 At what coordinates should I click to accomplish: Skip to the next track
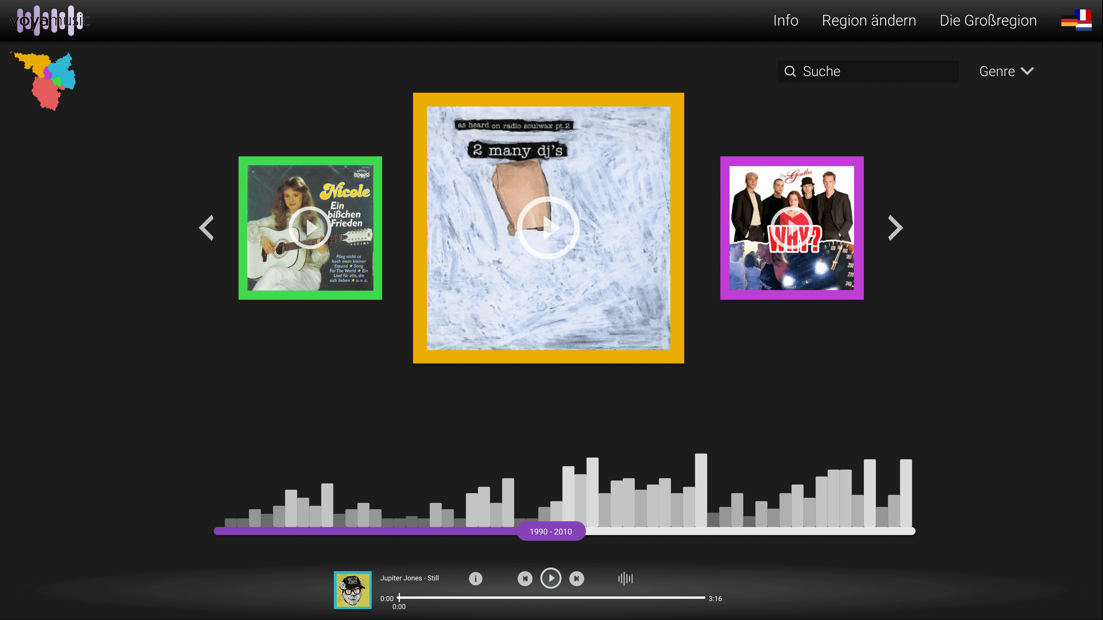click(576, 578)
